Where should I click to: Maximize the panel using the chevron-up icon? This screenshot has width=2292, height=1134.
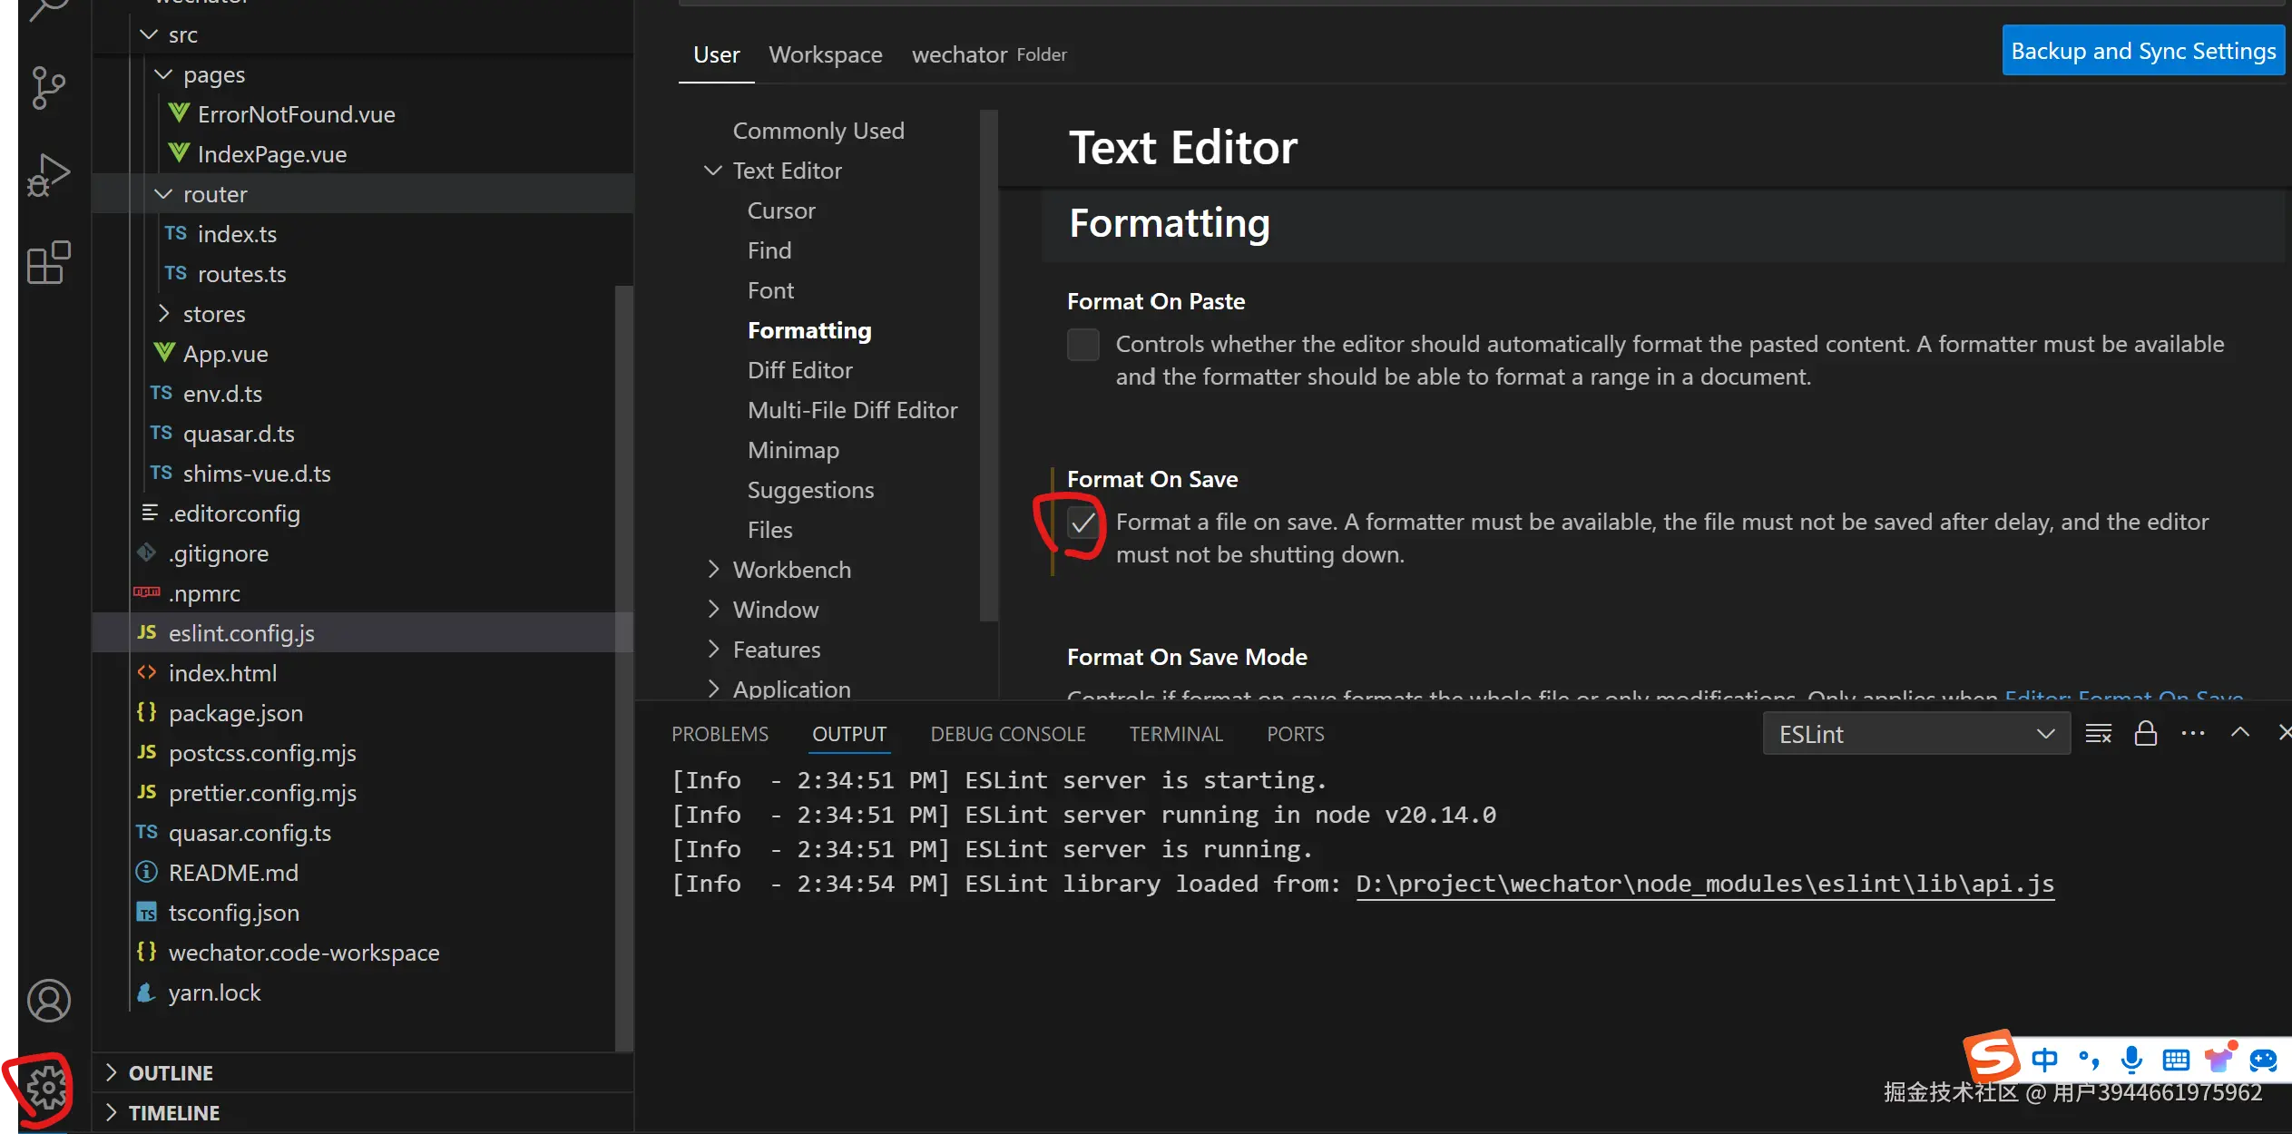2240,733
